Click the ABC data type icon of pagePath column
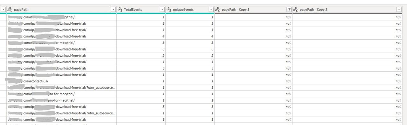This screenshot has width=407, height=125. (x=10, y=10)
